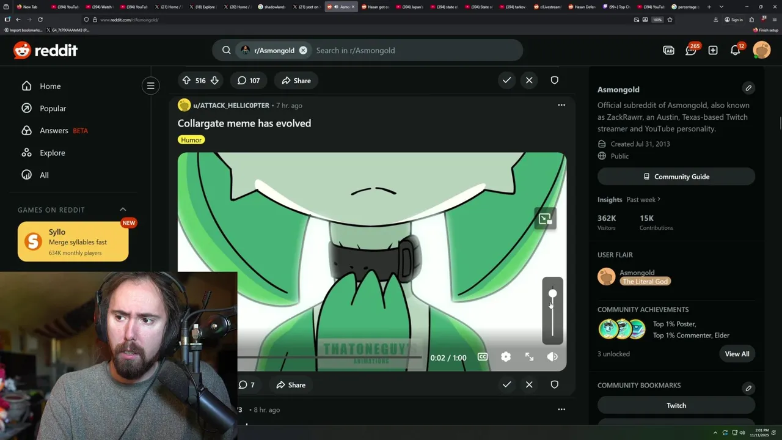Bookmark this page with star icon
The image size is (782, 440).
(x=670, y=20)
